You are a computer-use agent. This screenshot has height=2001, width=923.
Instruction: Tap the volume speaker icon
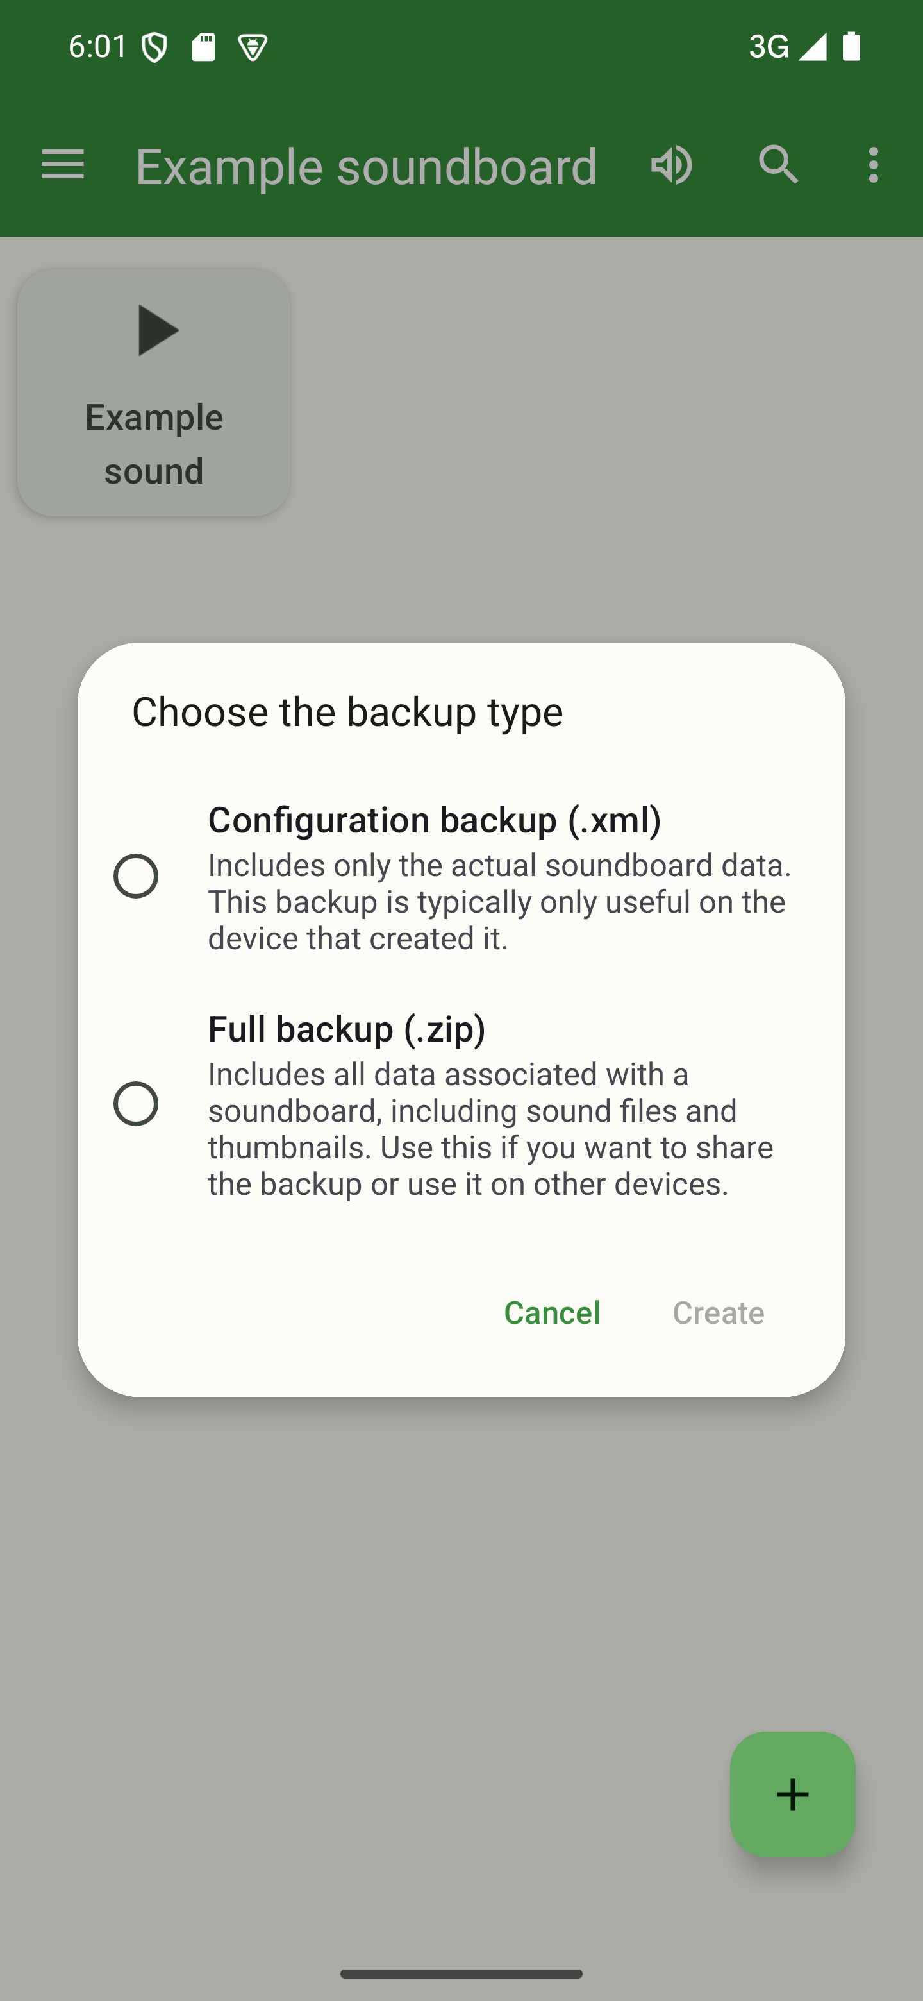(x=672, y=165)
